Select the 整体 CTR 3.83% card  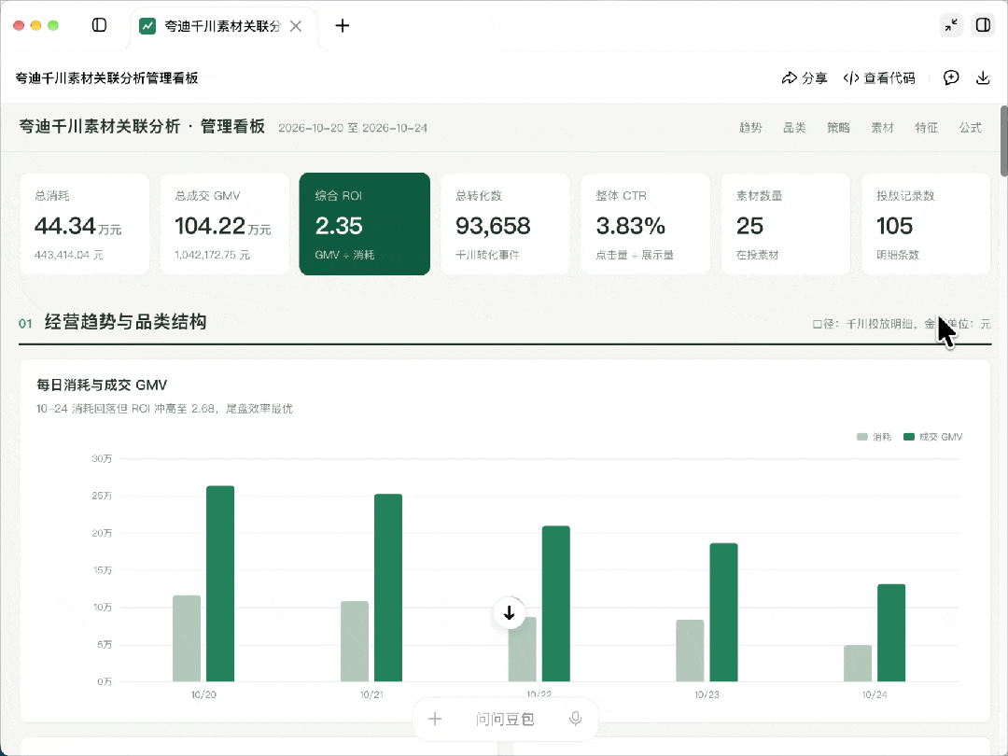[x=646, y=224]
